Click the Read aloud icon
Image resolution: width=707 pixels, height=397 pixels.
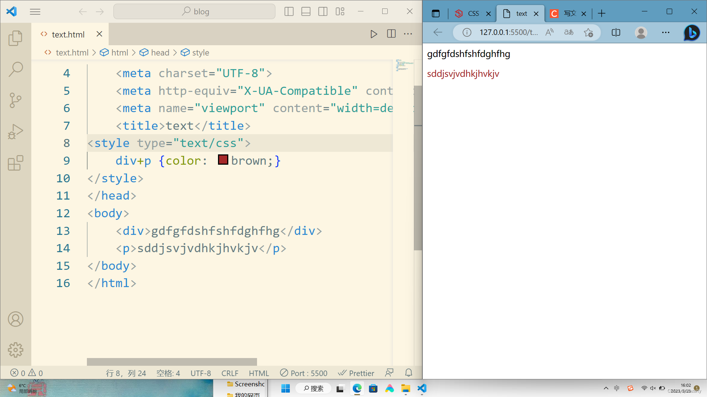[549, 32]
